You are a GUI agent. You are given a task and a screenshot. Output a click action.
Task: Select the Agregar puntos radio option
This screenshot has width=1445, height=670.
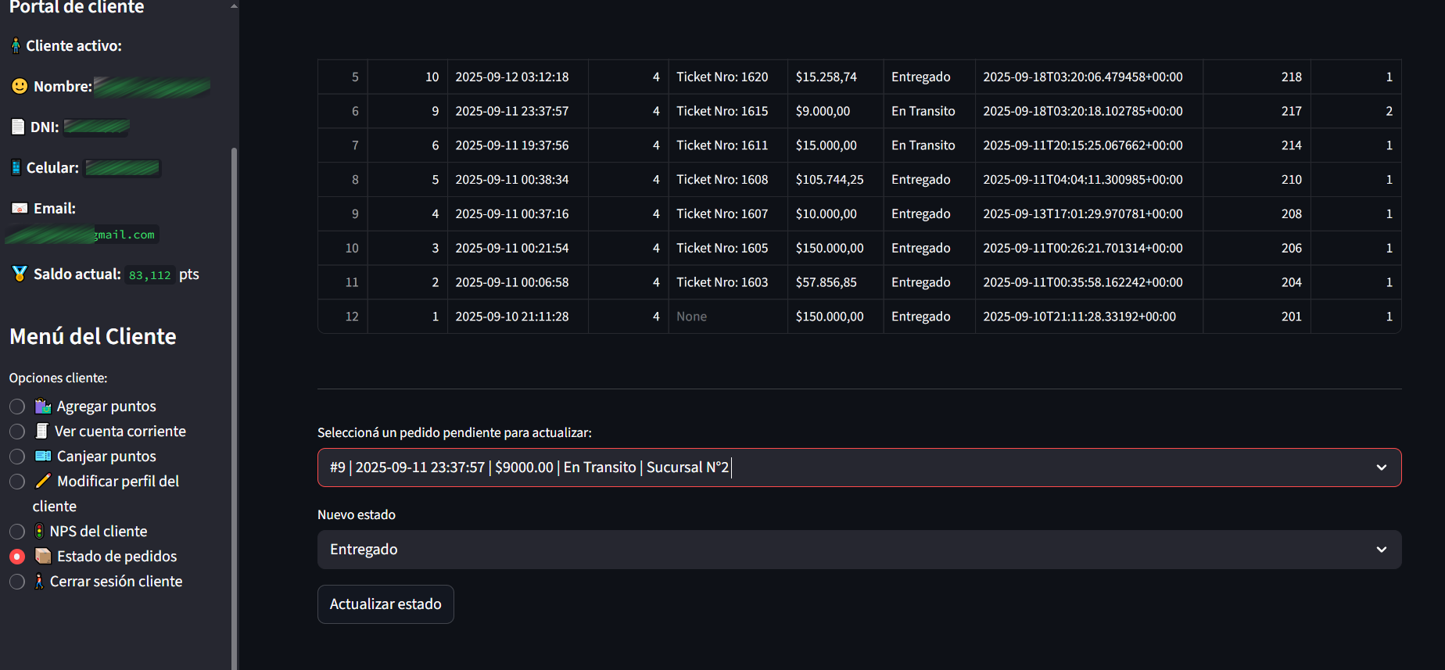[x=17, y=407]
